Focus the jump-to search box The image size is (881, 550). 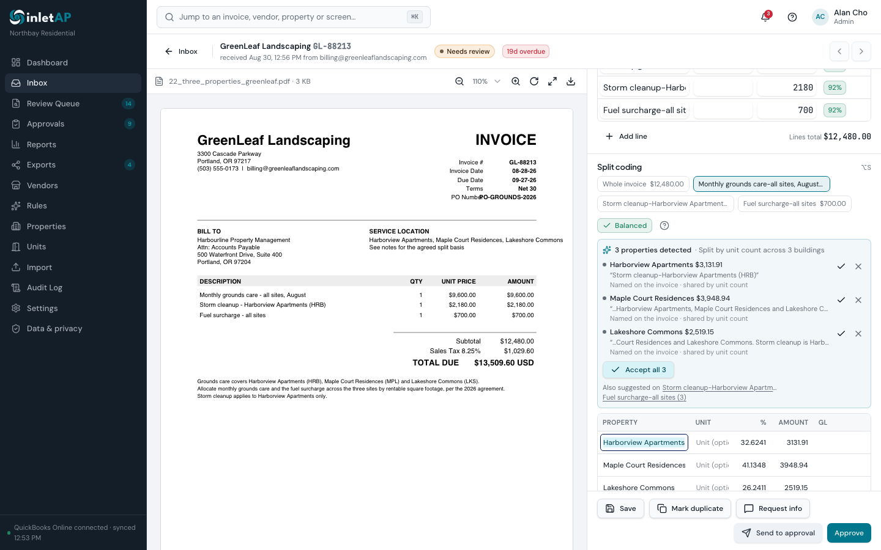pos(294,17)
